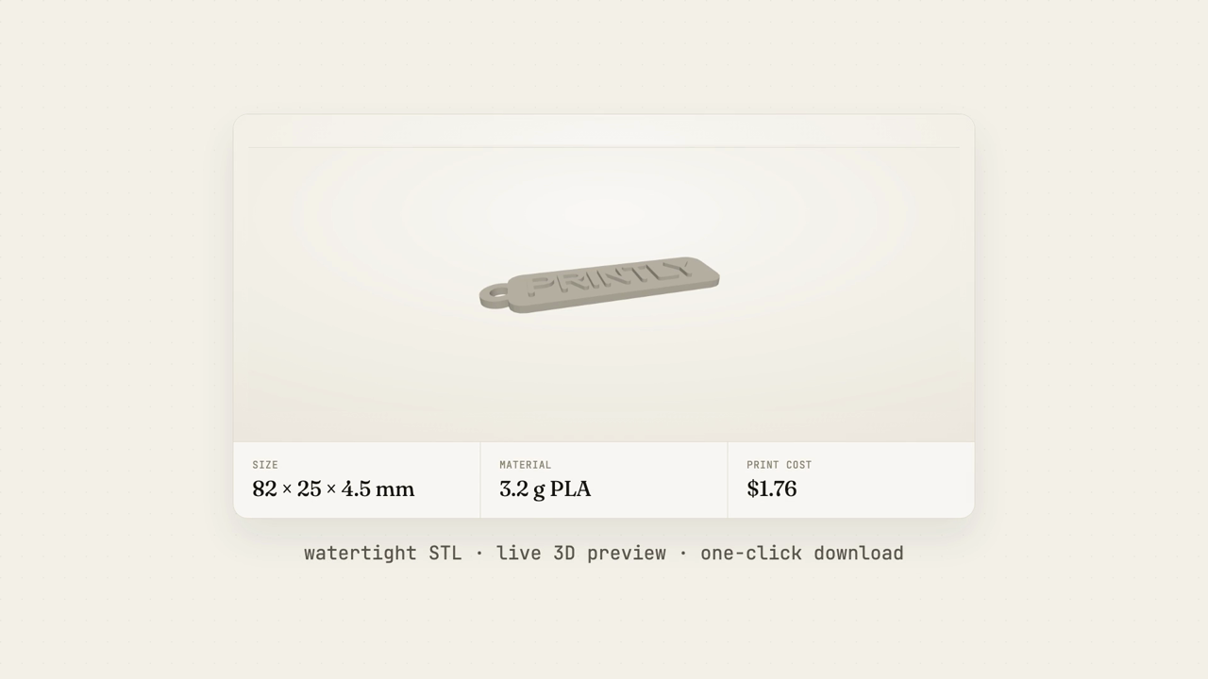Viewport: 1208px width, 679px height.
Task: Click the second dot separator in the tagline
Action: tap(683, 554)
